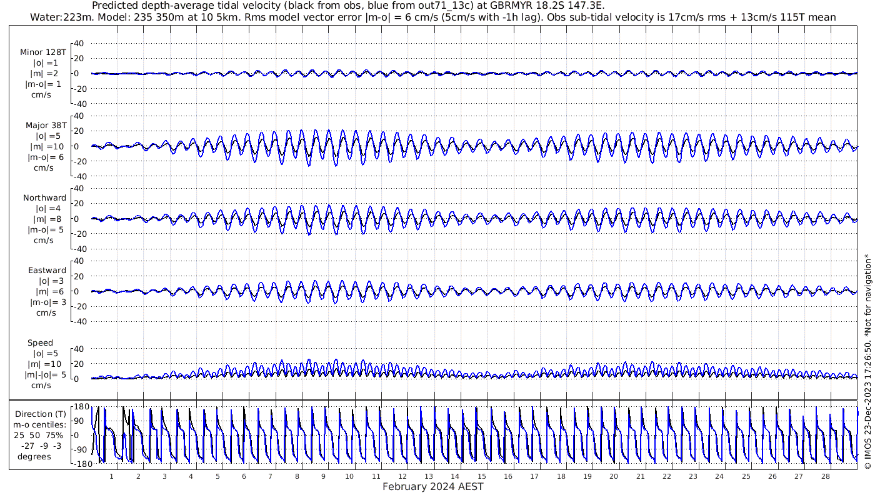The width and height of the screenshot is (875, 500).
Task: Click the '40' tick on Speed axis
Action: pos(80,349)
